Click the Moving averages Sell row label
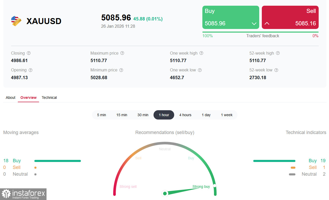The height and width of the screenshot is (200, 329). (x=17, y=167)
